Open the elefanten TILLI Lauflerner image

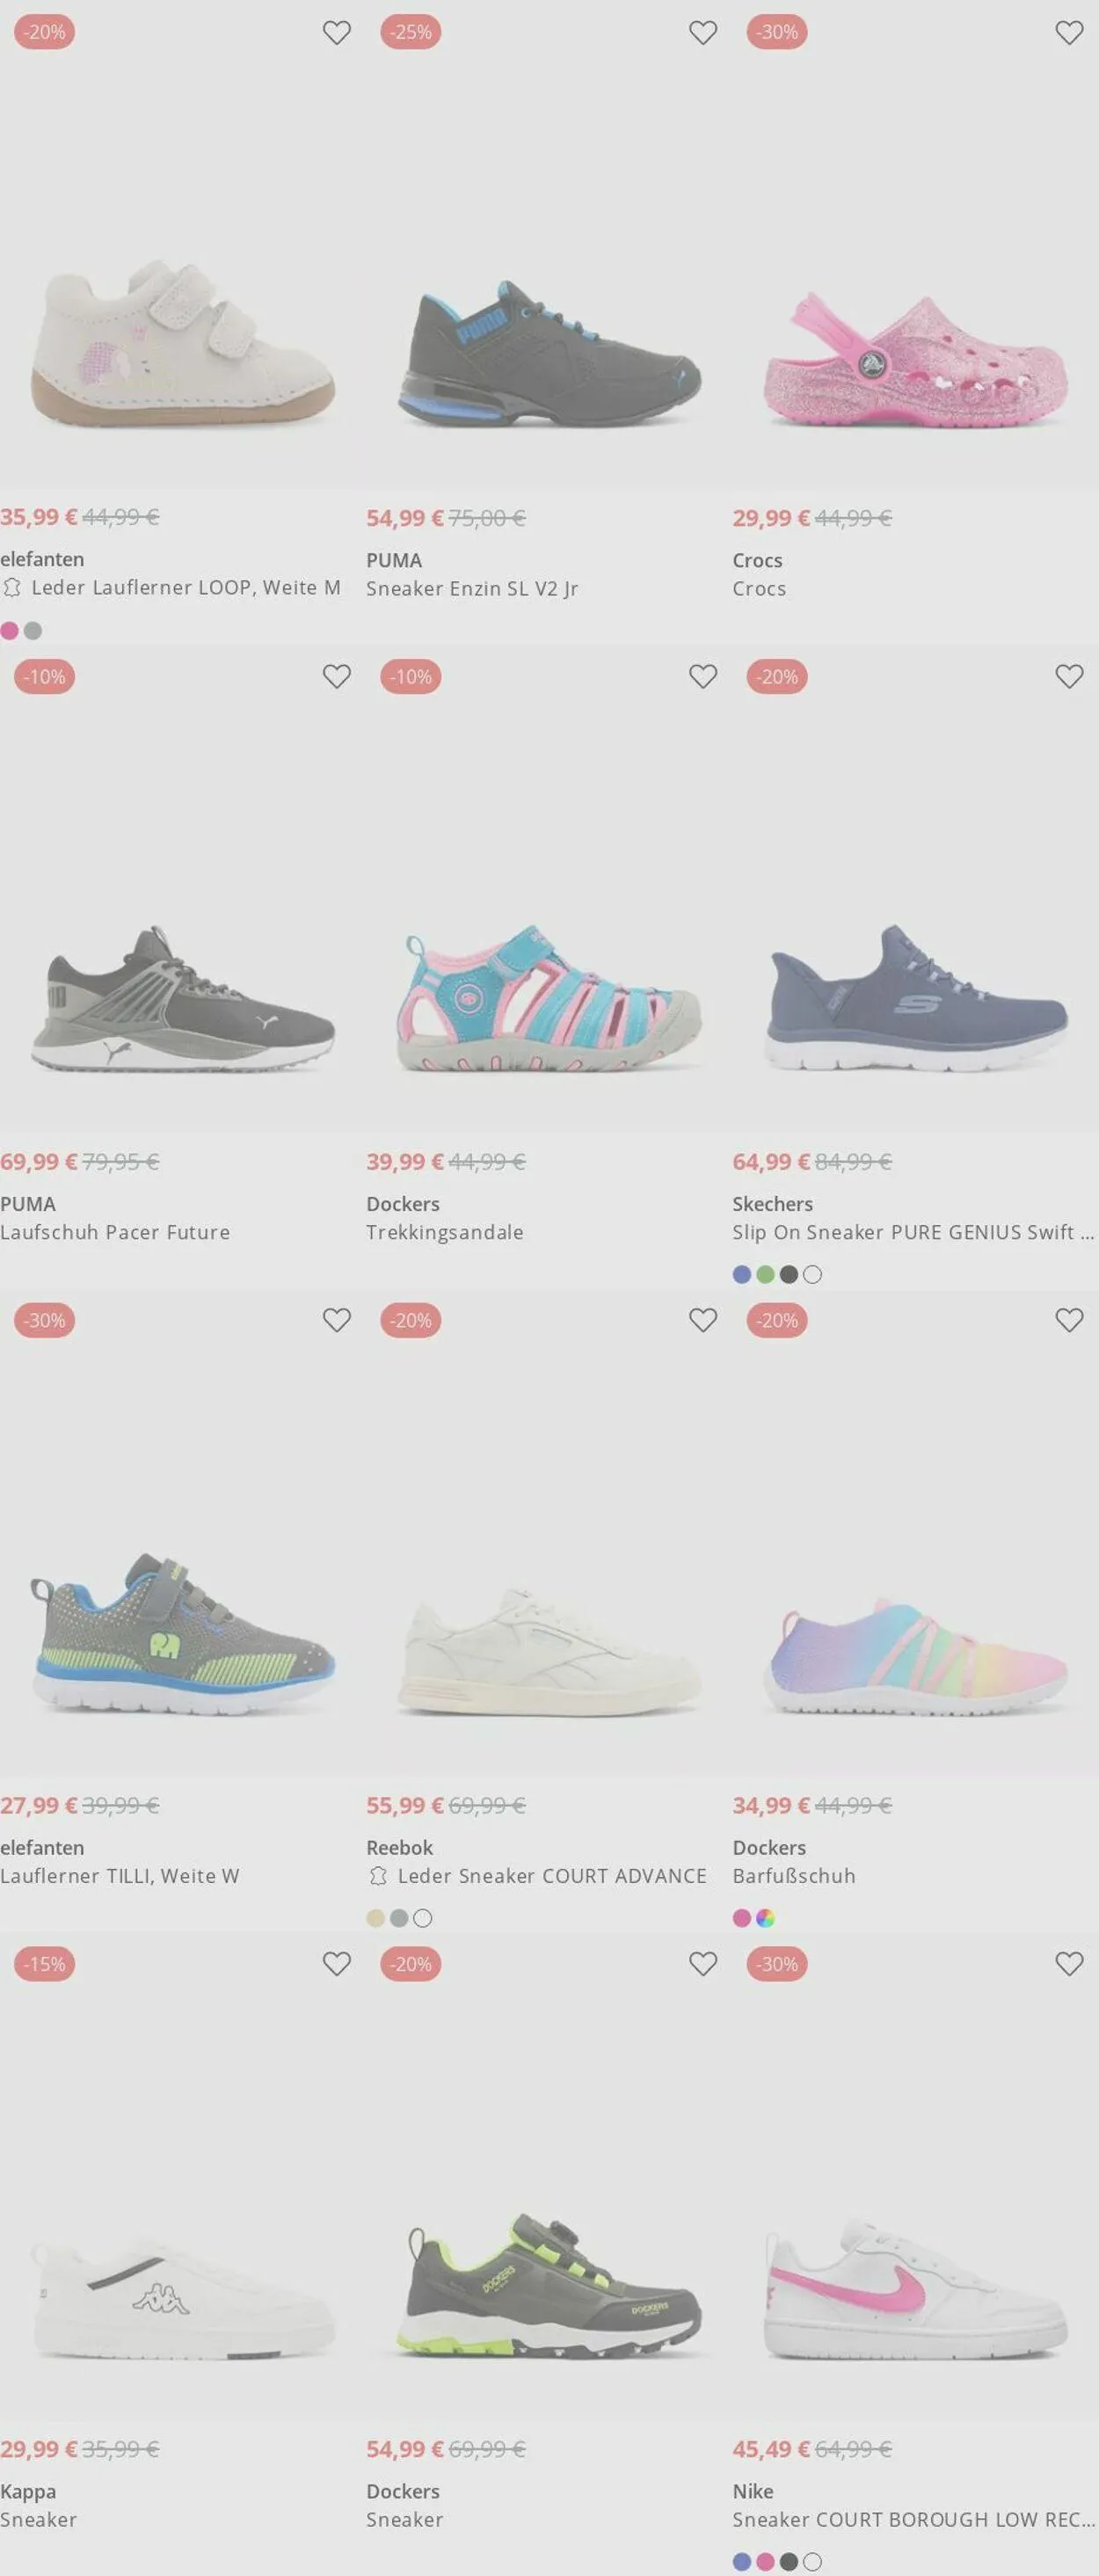tap(183, 1635)
